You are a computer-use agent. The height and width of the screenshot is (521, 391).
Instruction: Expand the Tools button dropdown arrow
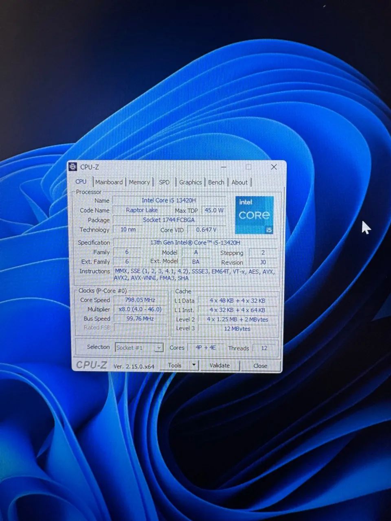194,365
